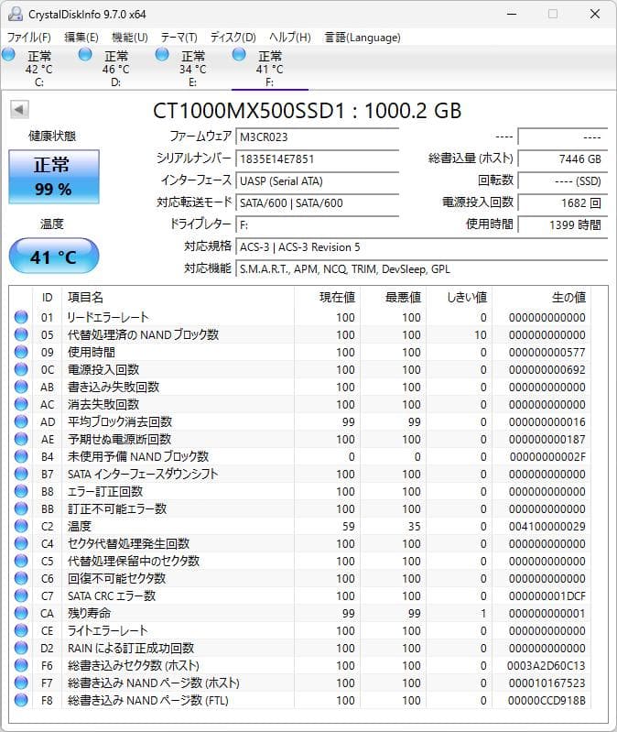Click the 対応規格 field ACS-3 Revision 5
The width and height of the screenshot is (617, 732).
(422, 247)
